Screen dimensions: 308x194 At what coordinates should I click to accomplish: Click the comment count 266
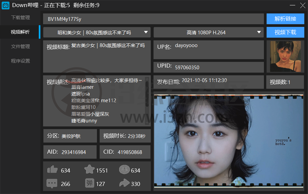coord(65,184)
